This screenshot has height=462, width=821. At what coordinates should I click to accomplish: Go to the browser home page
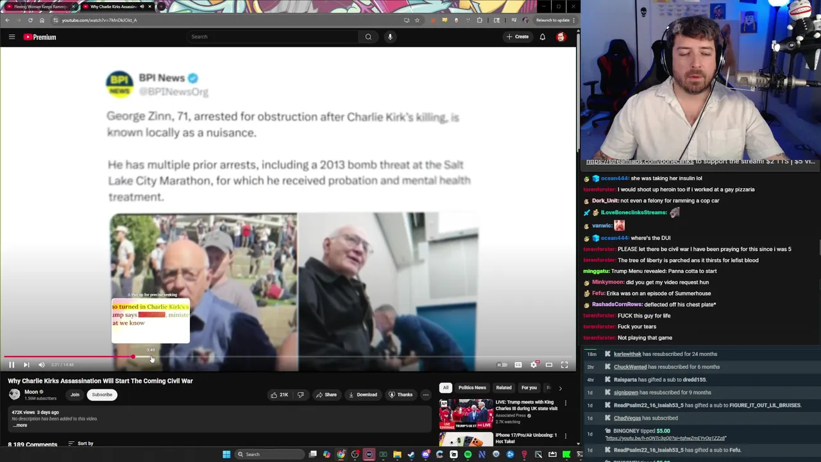click(x=42, y=20)
